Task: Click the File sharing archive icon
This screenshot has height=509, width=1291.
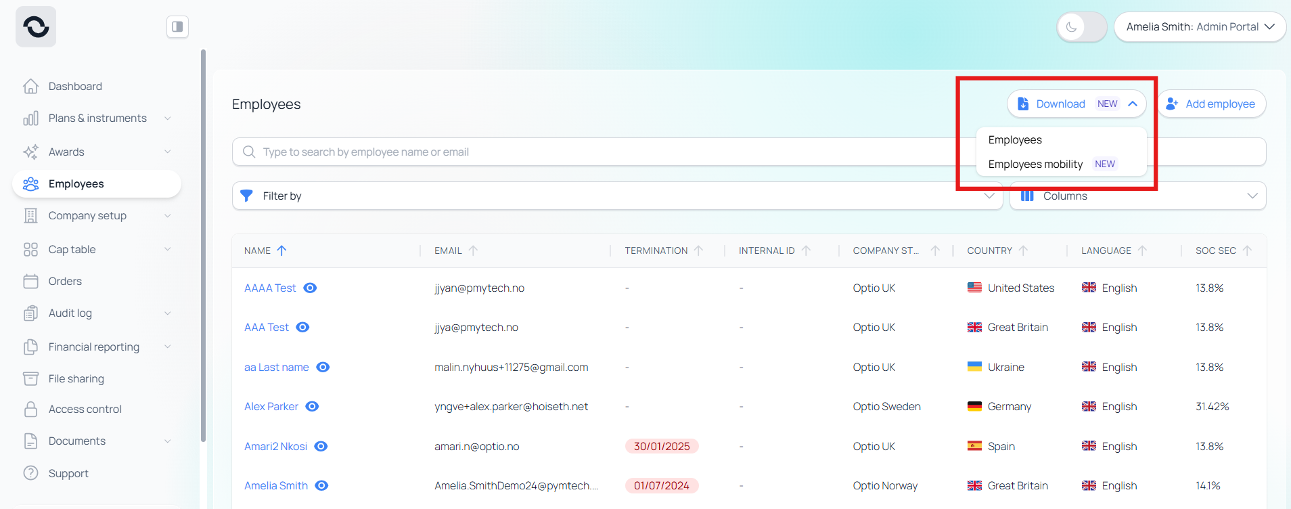Action: point(30,379)
